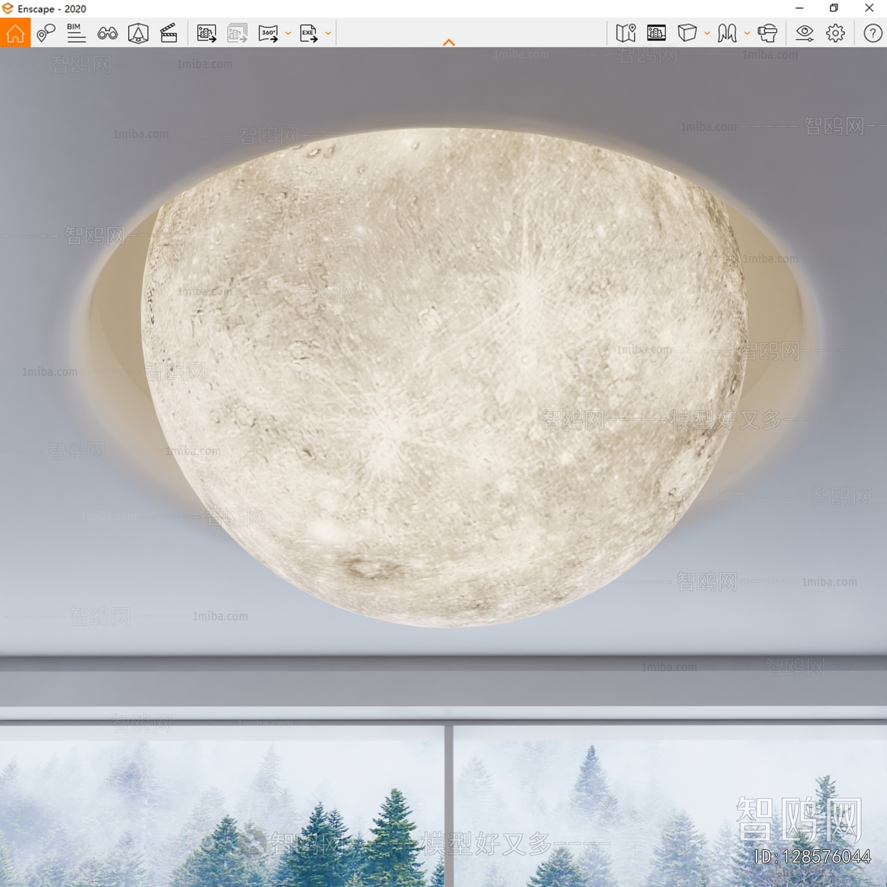Expand the navigation mode dropdown arrow

point(747,33)
